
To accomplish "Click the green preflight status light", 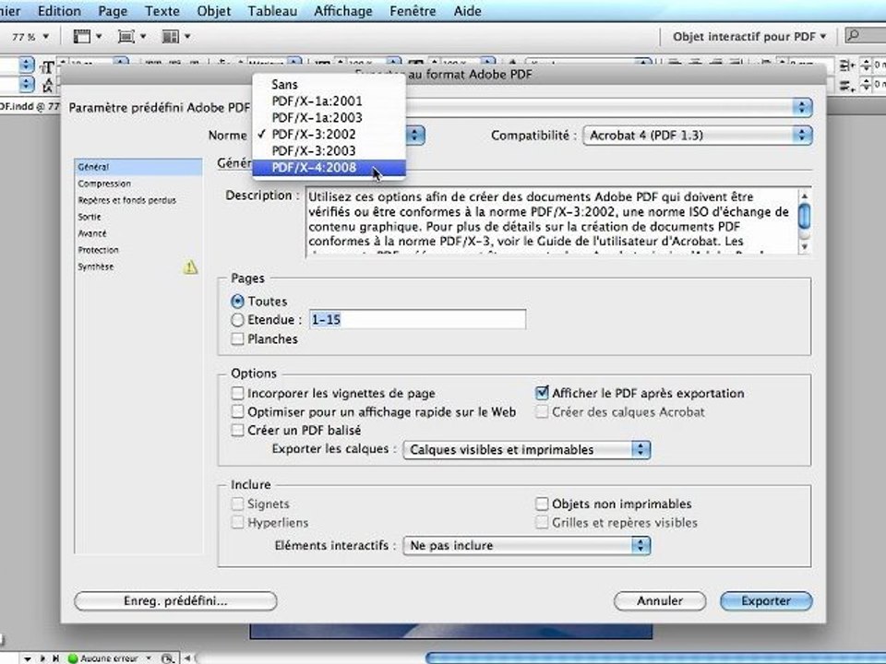I will coord(73,658).
